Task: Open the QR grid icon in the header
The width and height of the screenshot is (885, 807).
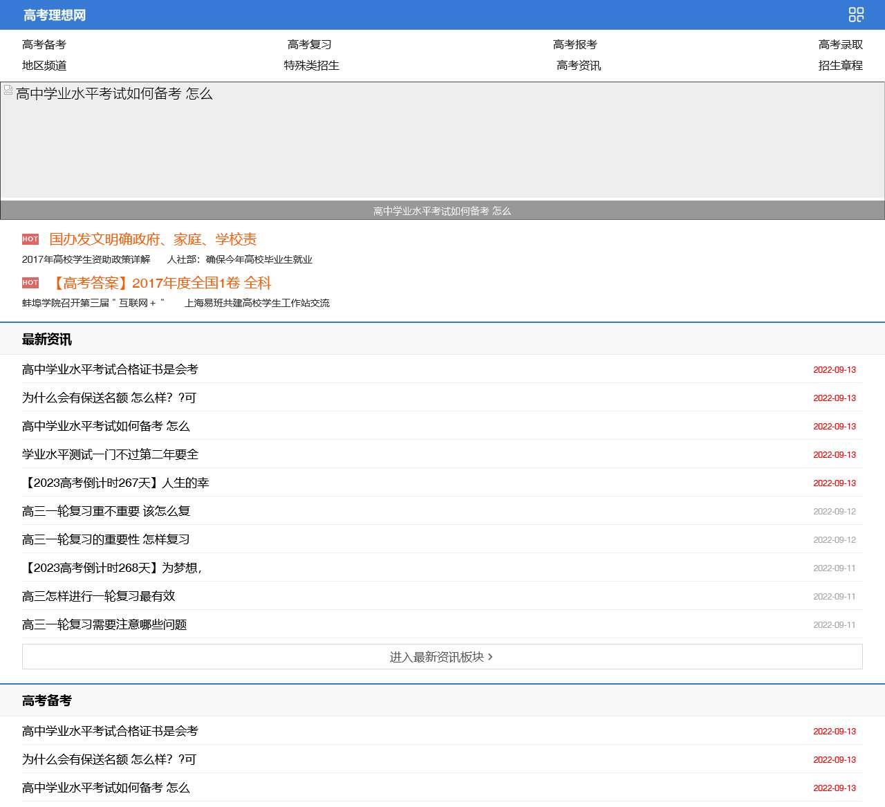Action: [855, 14]
